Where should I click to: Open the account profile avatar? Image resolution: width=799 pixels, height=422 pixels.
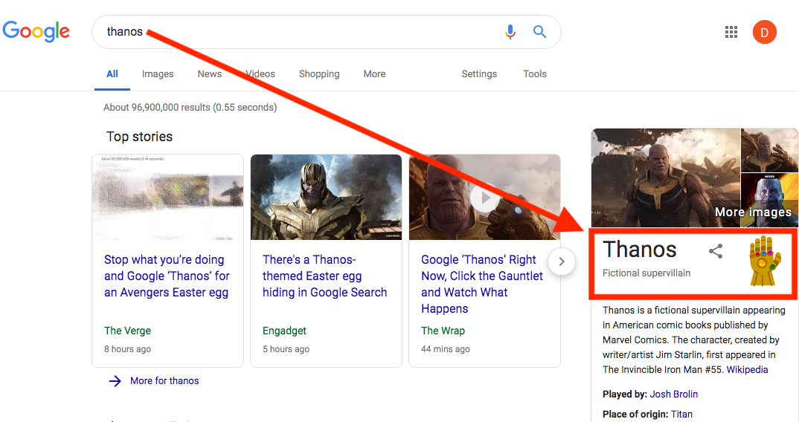[x=764, y=32]
